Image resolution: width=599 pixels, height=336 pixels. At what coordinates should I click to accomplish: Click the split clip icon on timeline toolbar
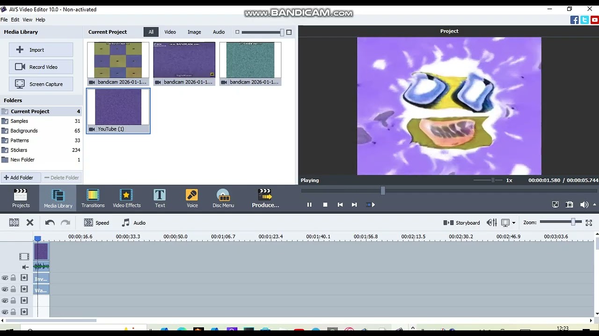click(14, 223)
